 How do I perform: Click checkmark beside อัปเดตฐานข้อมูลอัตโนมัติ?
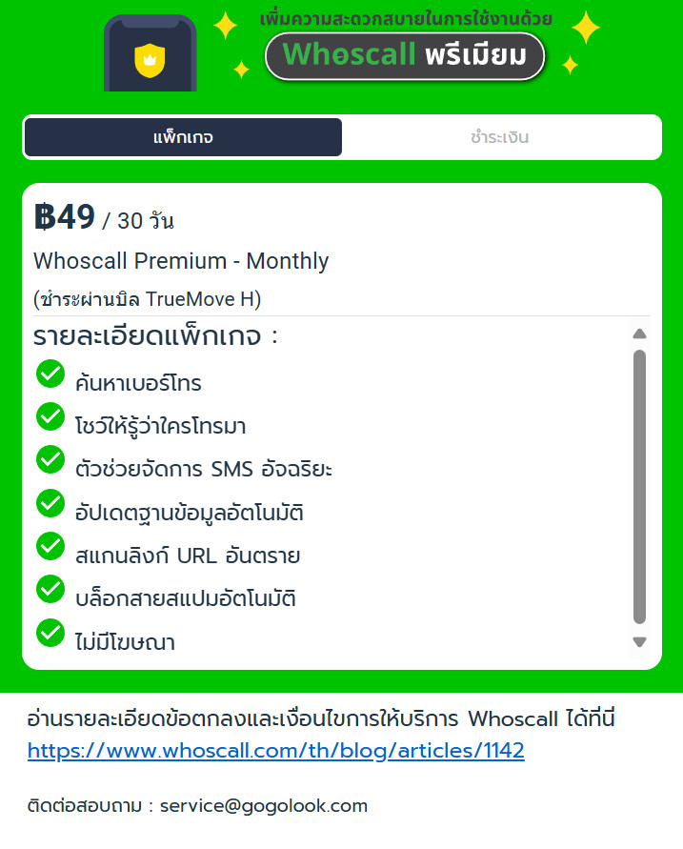click(50, 503)
